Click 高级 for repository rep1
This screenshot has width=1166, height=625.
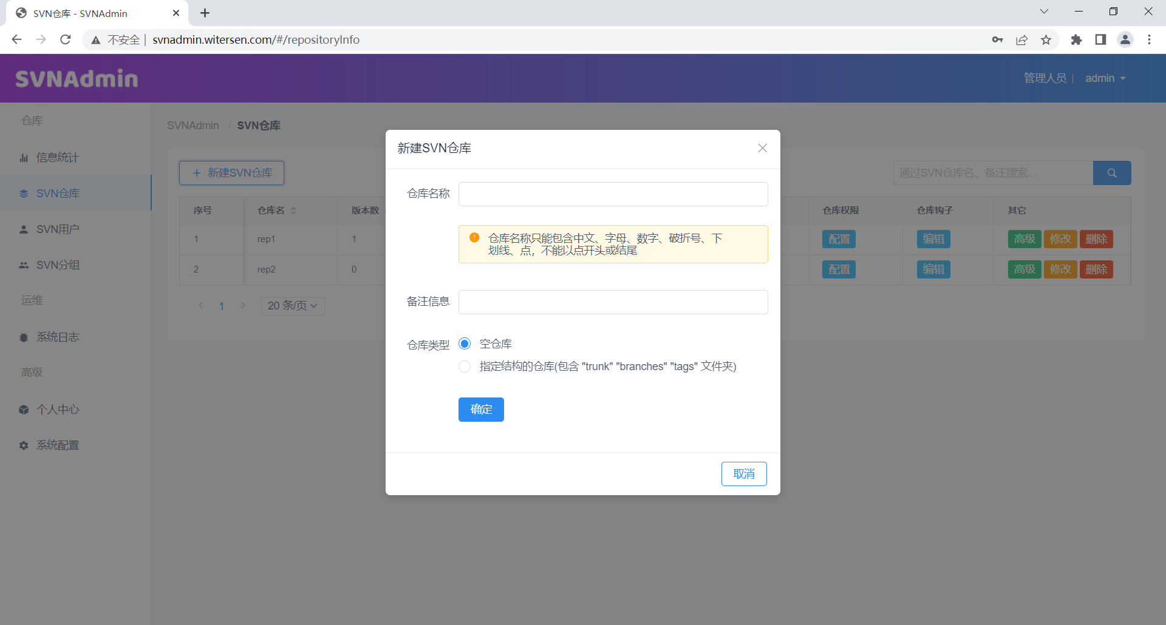(1025, 239)
